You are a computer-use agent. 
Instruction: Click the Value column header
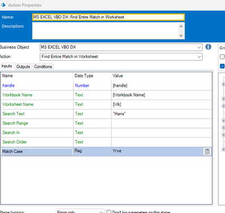coord(161,76)
